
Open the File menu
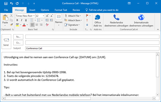pos(6,10)
